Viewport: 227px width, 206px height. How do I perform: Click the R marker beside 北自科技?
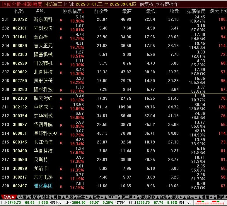pyautogui.click(x=61, y=73)
